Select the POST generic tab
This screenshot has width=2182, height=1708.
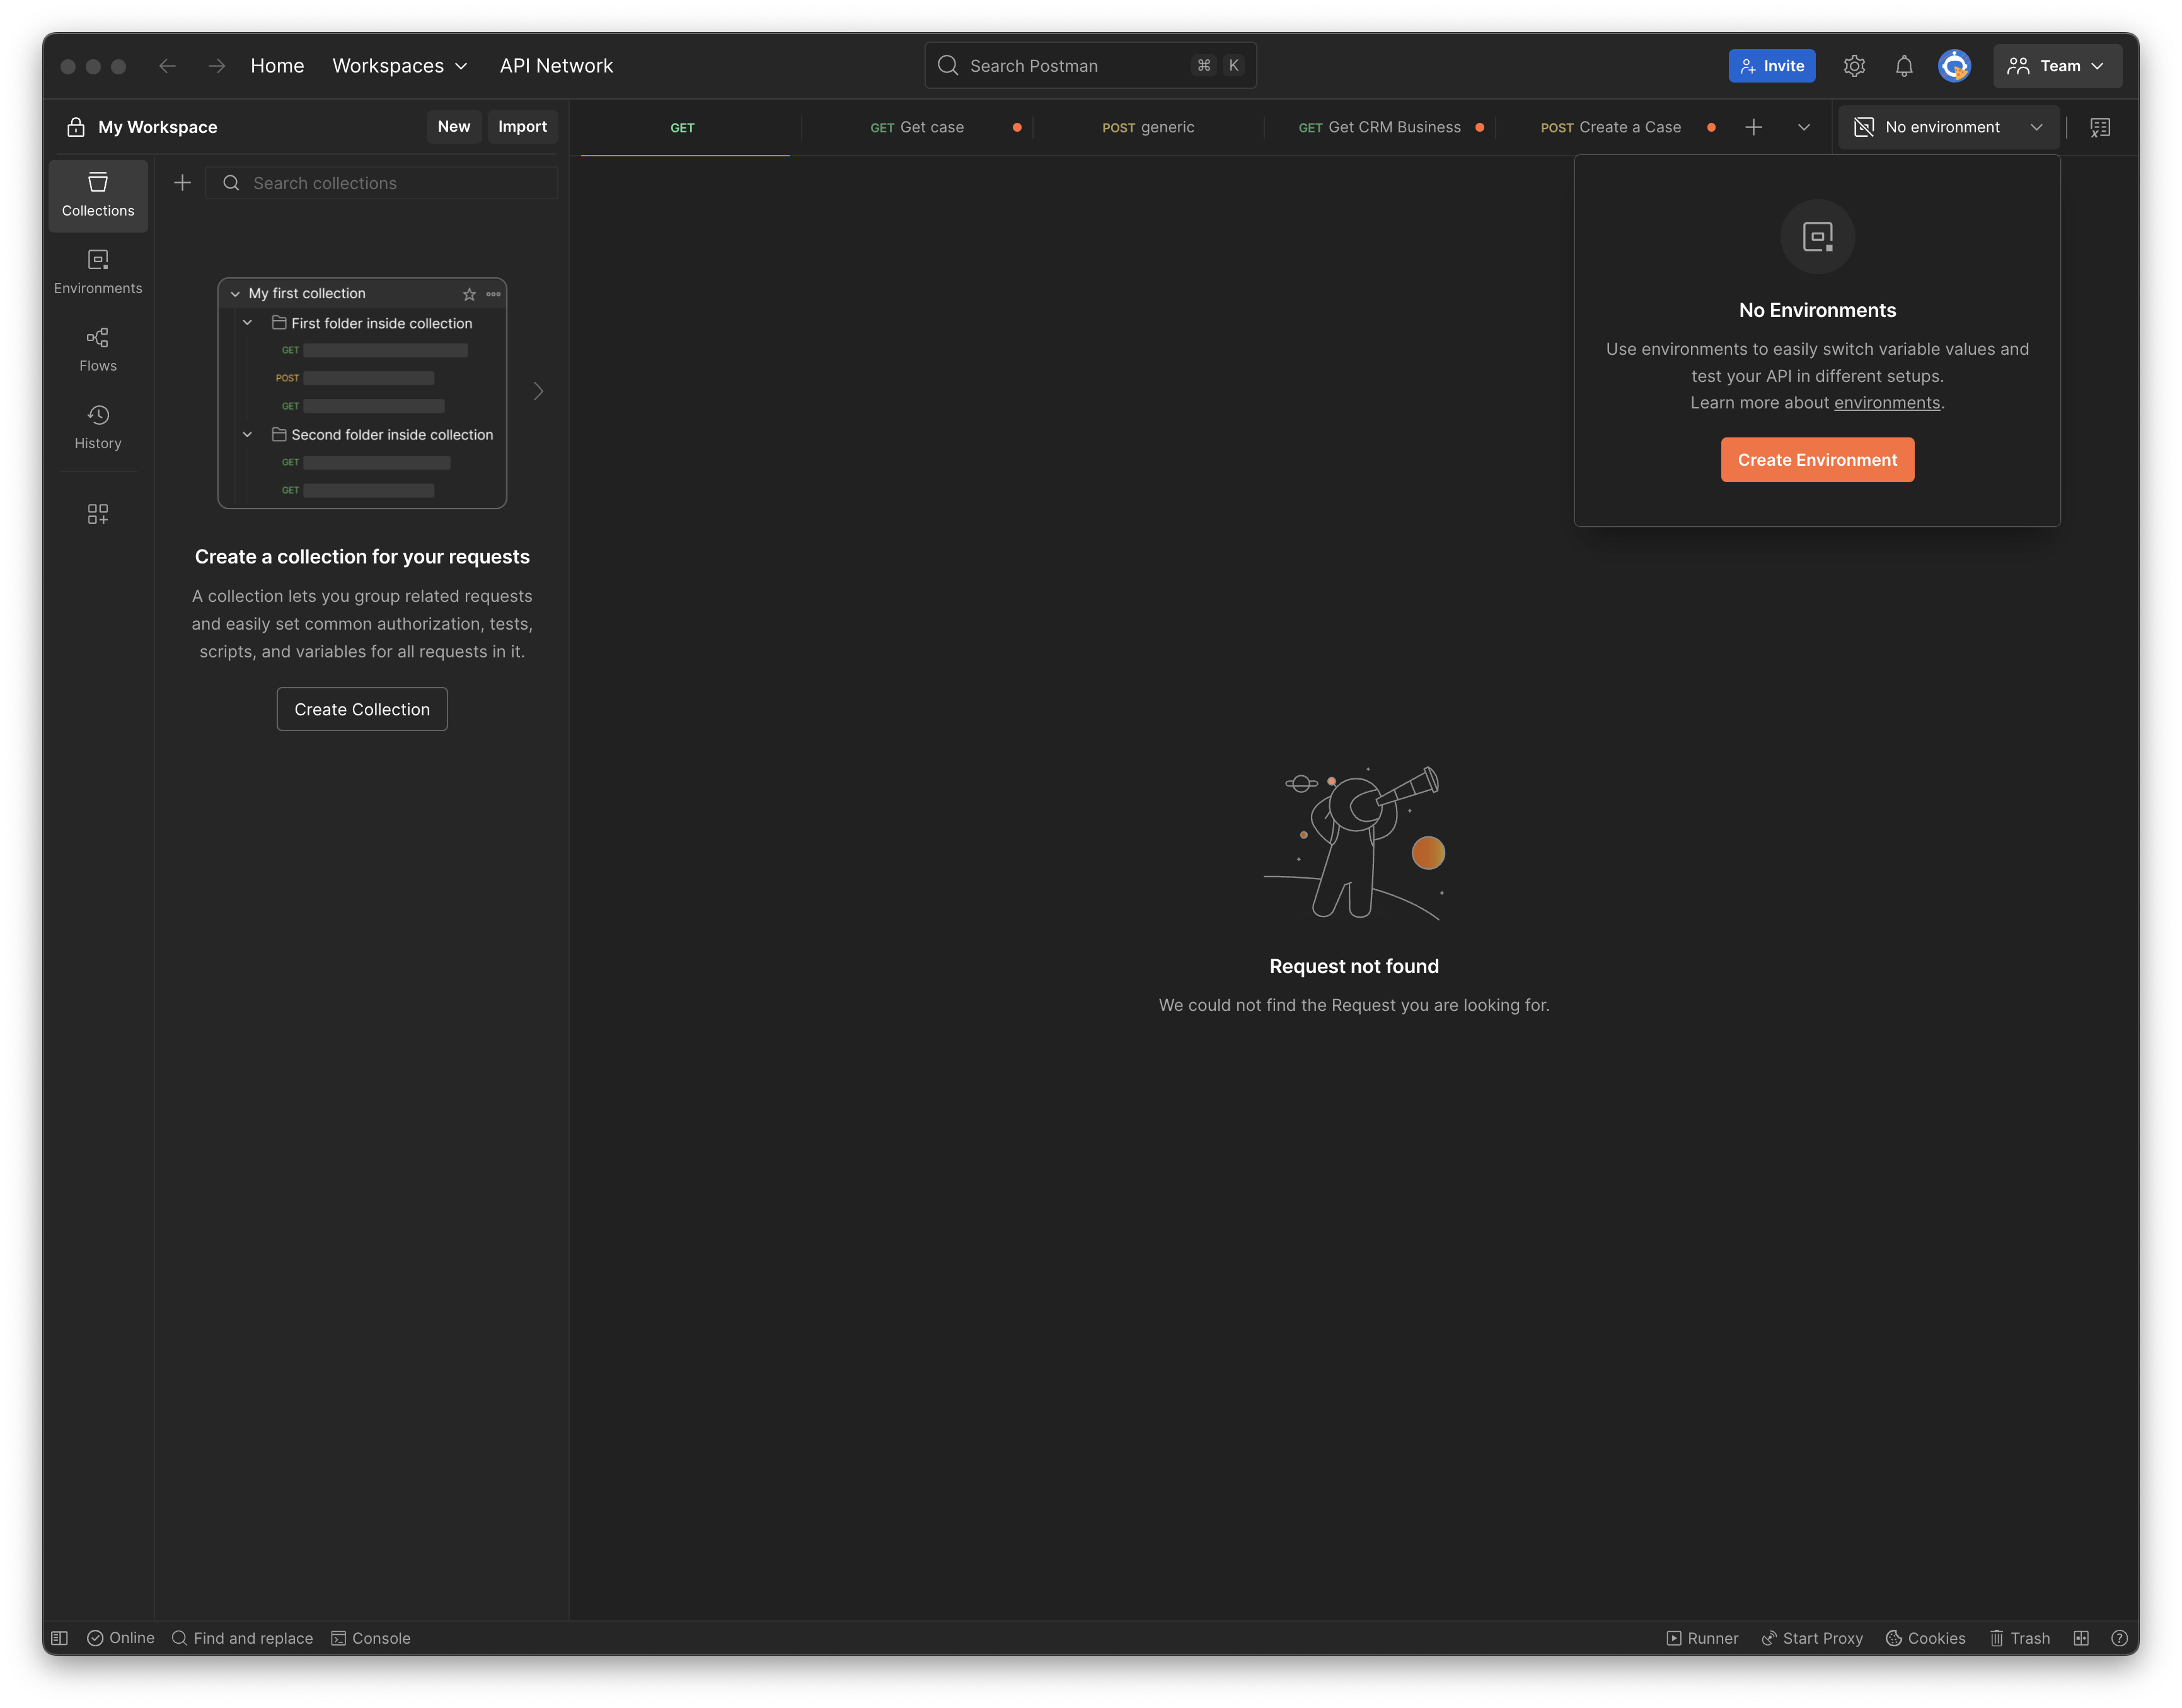(1148, 127)
